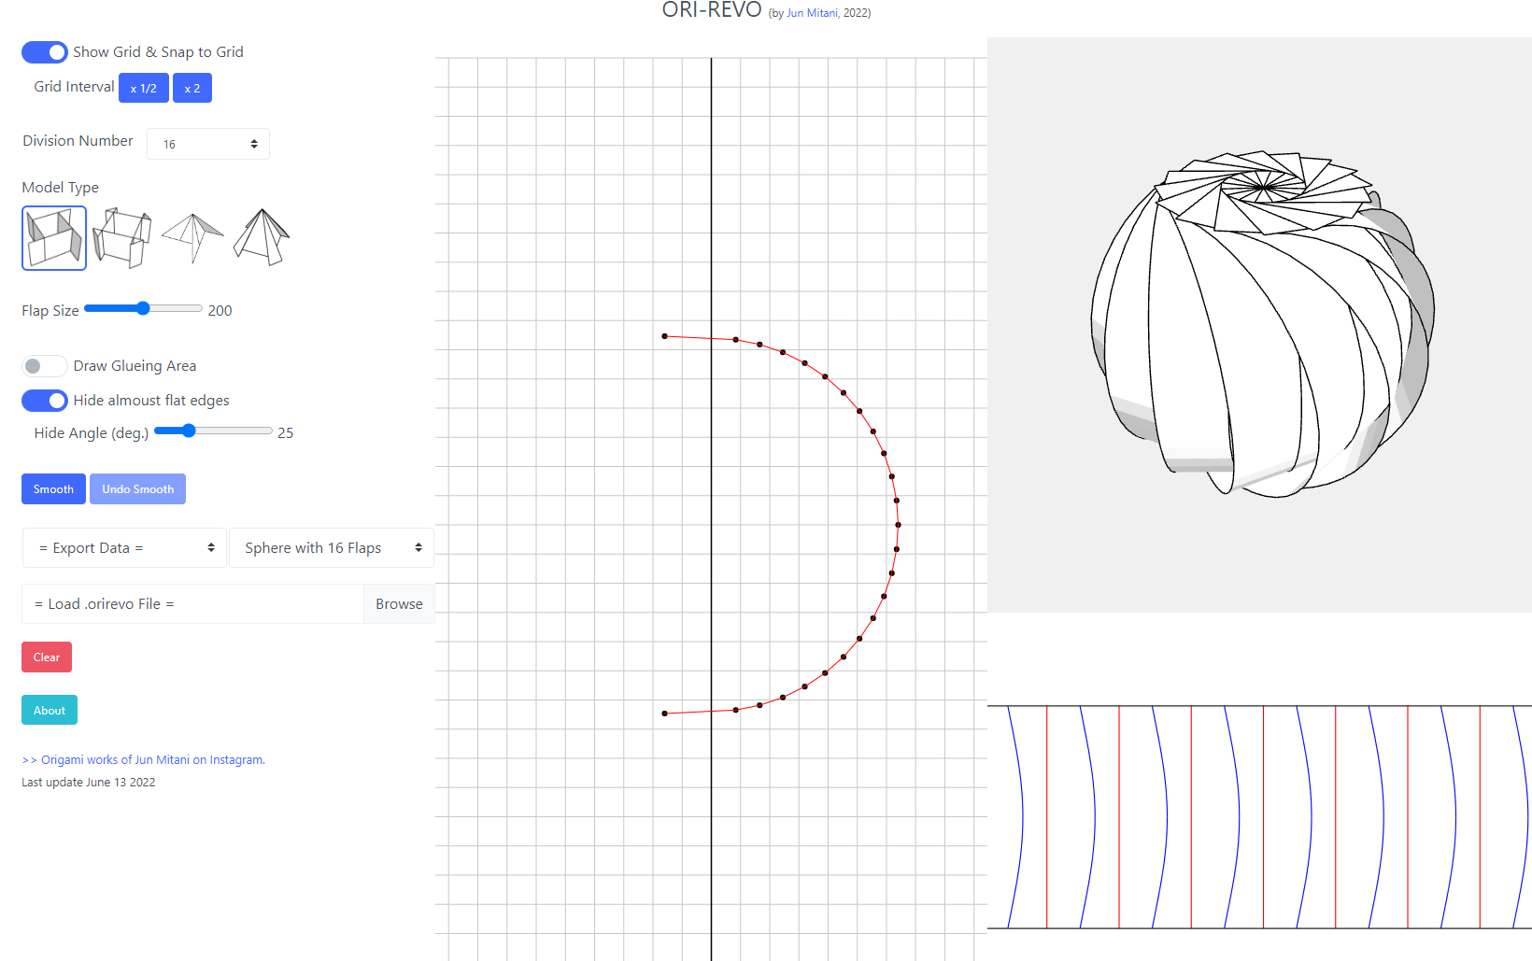Viewport: 1532px width, 961px height.
Task: Click the 'ORI-REVO' title text
Action: (x=712, y=10)
